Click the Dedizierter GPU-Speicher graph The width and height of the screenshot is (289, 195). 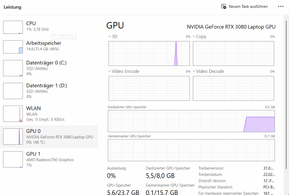coord(191,121)
